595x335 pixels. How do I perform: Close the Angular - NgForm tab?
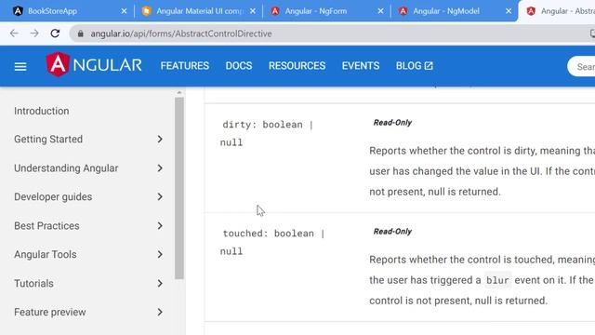380,11
